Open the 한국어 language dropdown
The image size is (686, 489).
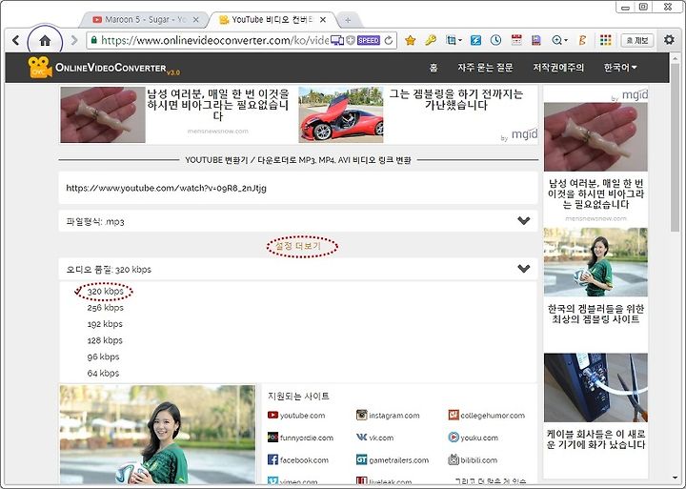click(x=620, y=68)
